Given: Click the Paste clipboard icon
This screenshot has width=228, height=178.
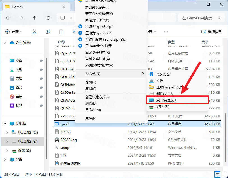Looking at the screenshot, I should pyautogui.click(x=61, y=32).
